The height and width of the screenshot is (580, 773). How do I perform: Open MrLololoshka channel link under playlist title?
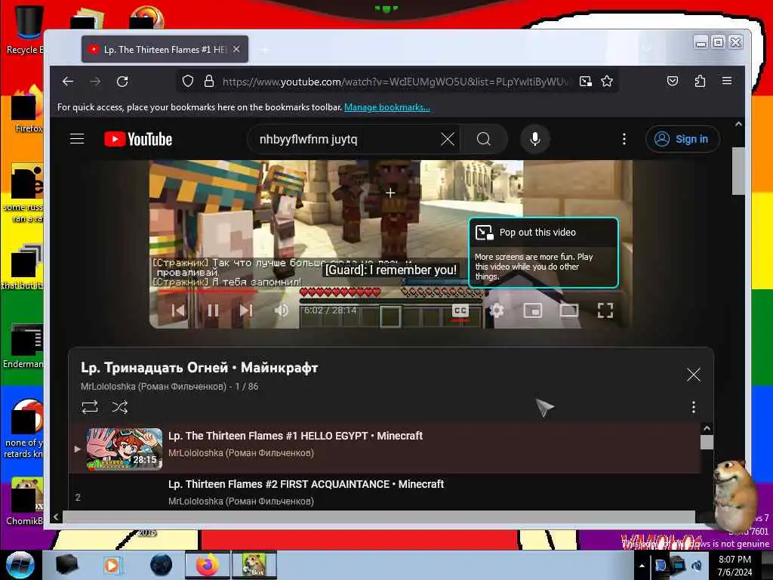pos(153,387)
